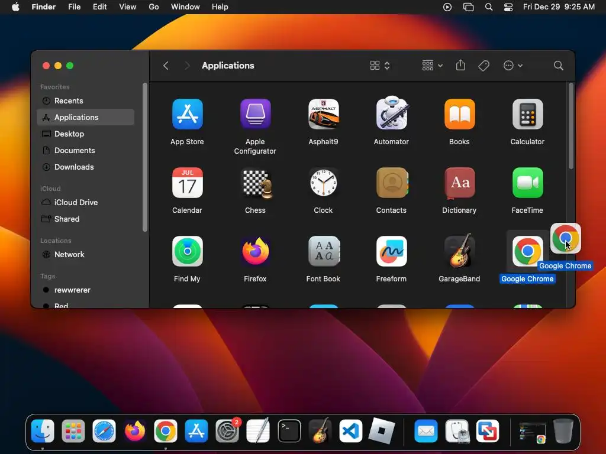Open the File menu
Screen dimensions: 606x454
point(74,7)
